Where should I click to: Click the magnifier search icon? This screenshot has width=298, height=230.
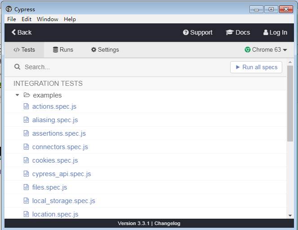pyautogui.click(x=18, y=67)
